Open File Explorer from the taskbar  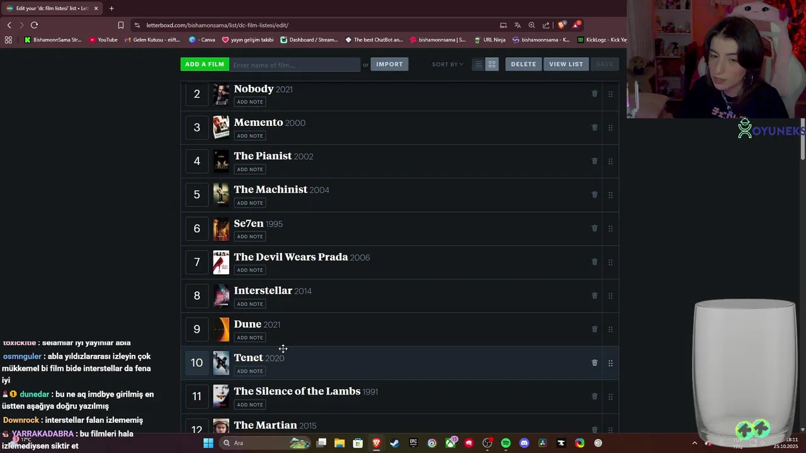click(x=339, y=443)
